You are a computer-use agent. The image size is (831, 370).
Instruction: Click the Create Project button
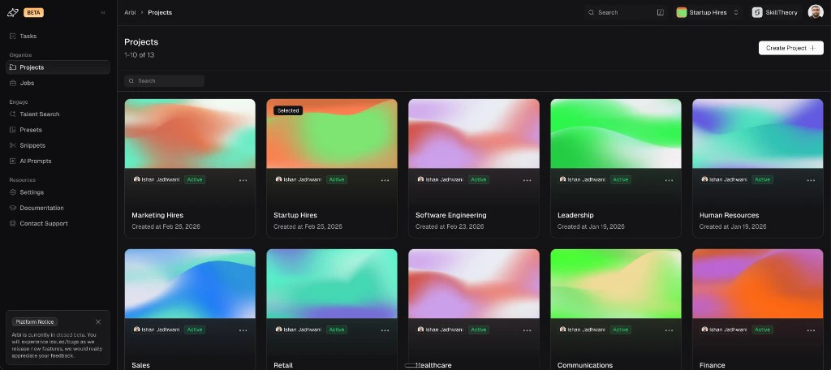[x=790, y=48]
